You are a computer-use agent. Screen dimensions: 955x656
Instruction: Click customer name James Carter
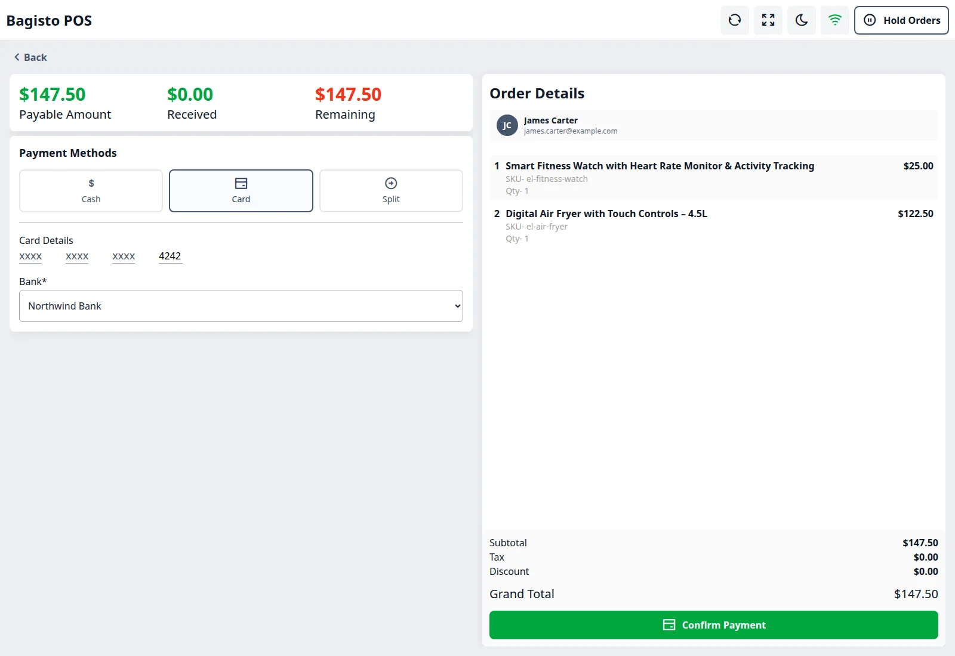tap(551, 120)
